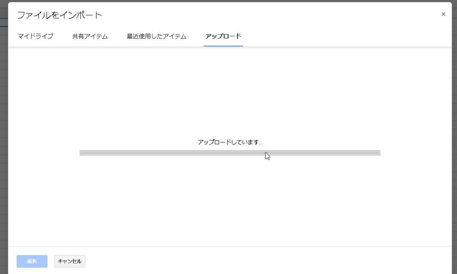Select the 最近使用したアイテム tab
Image resolution: width=457 pixels, height=274 pixels.
[156, 36]
